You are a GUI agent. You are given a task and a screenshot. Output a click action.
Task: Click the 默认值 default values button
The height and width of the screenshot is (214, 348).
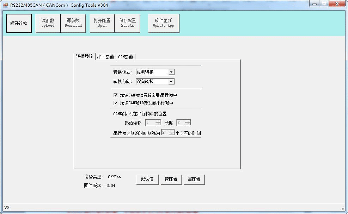(147, 179)
